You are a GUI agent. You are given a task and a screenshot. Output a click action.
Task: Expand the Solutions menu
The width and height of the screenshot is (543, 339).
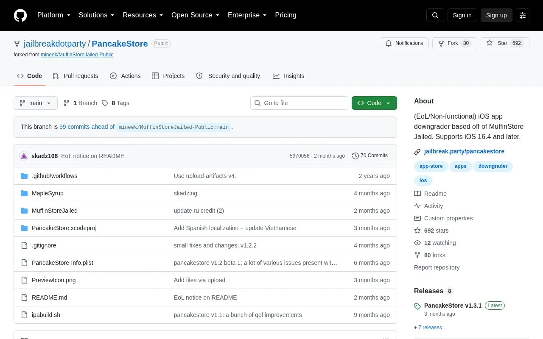[x=97, y=15]
